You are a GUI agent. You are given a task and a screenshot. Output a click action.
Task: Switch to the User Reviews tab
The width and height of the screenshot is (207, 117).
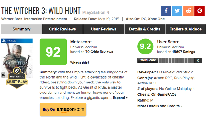tap(103, 29)
